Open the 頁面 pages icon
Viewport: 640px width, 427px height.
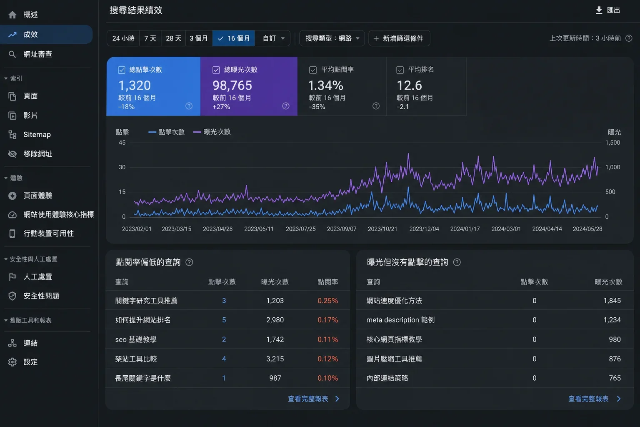tap(12, 96)
